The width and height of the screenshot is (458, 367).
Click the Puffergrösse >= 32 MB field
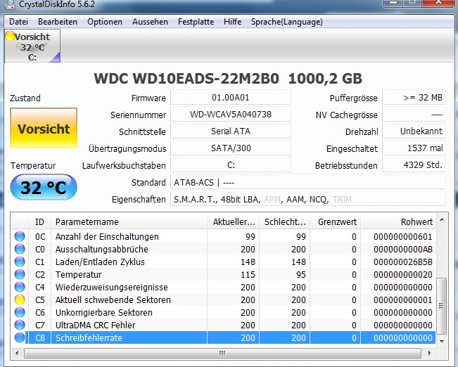click(414, 97)
